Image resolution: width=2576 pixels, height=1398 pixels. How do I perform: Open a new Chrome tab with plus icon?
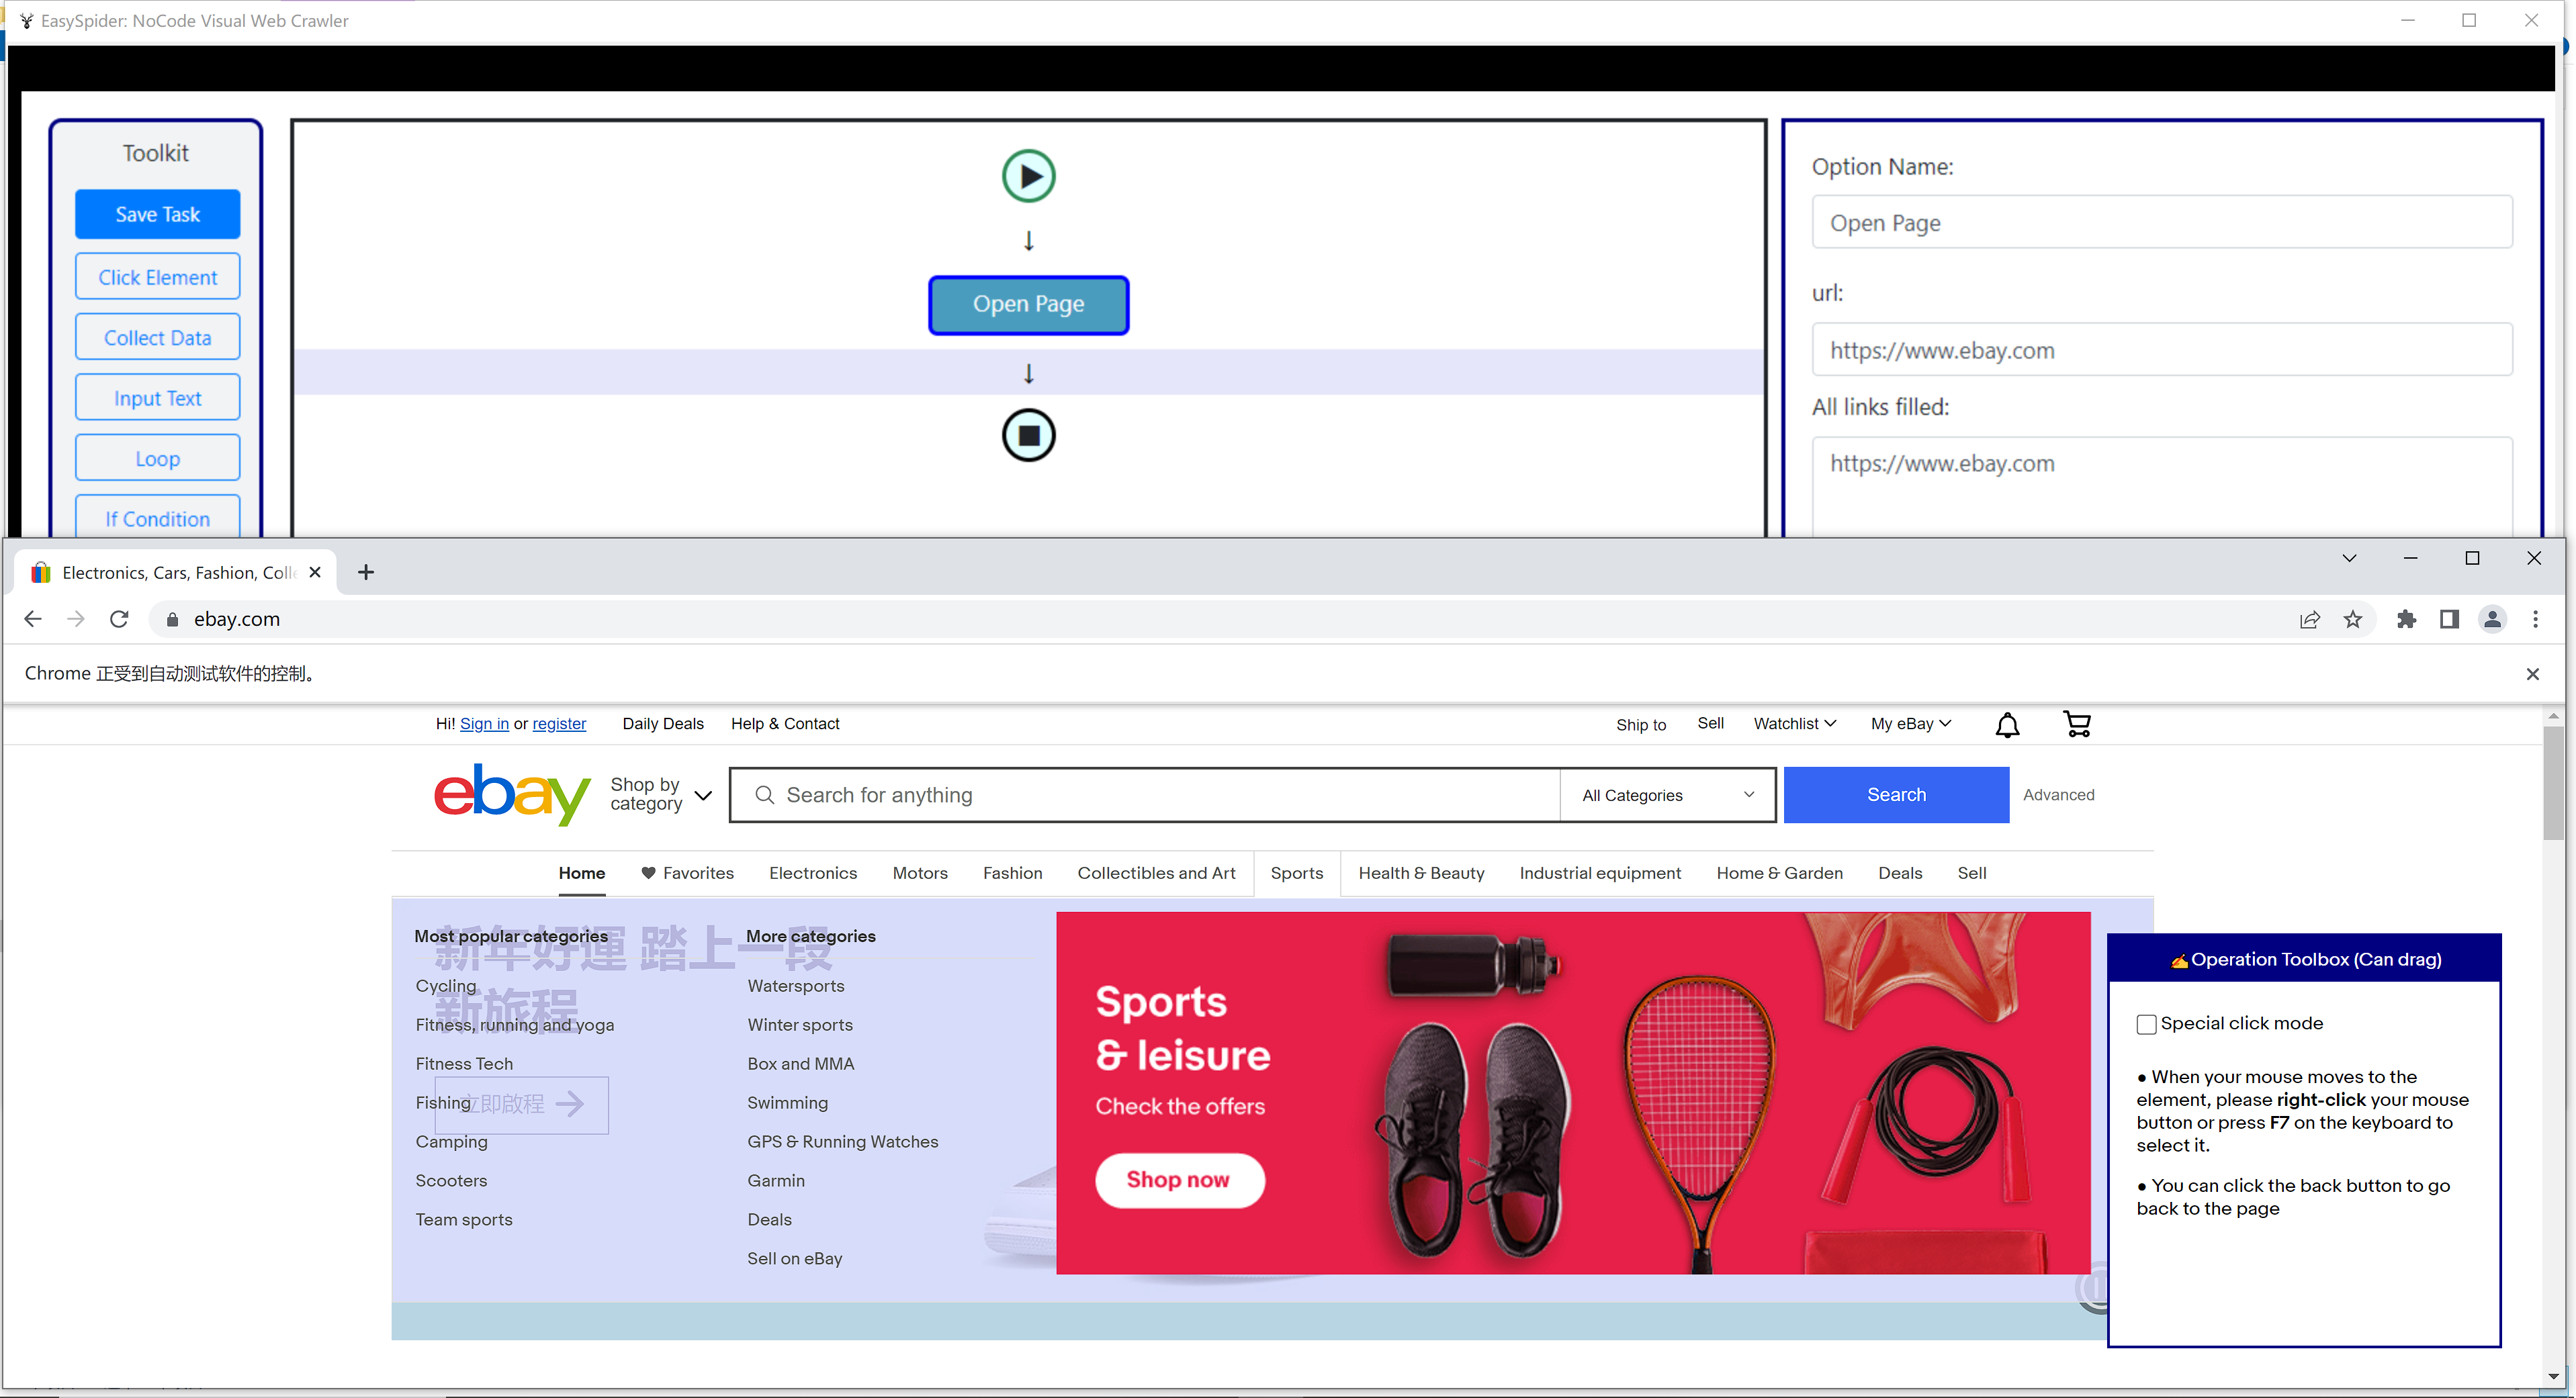pyautogui.click(x=366, y=572)
